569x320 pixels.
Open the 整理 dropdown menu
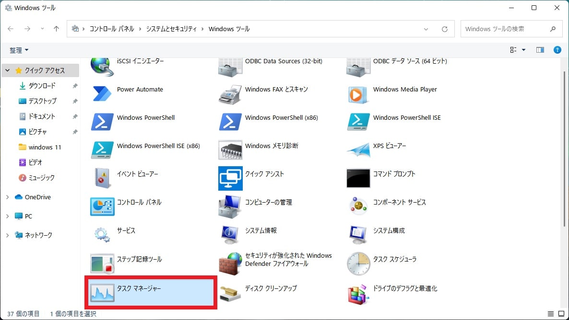19,50
